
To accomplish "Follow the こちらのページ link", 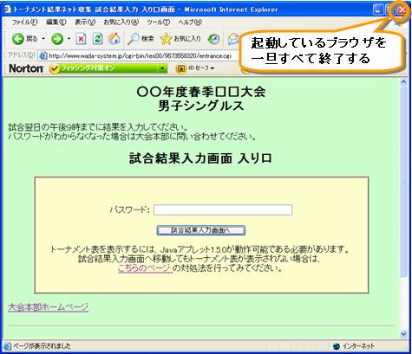I will coord(145,268).
